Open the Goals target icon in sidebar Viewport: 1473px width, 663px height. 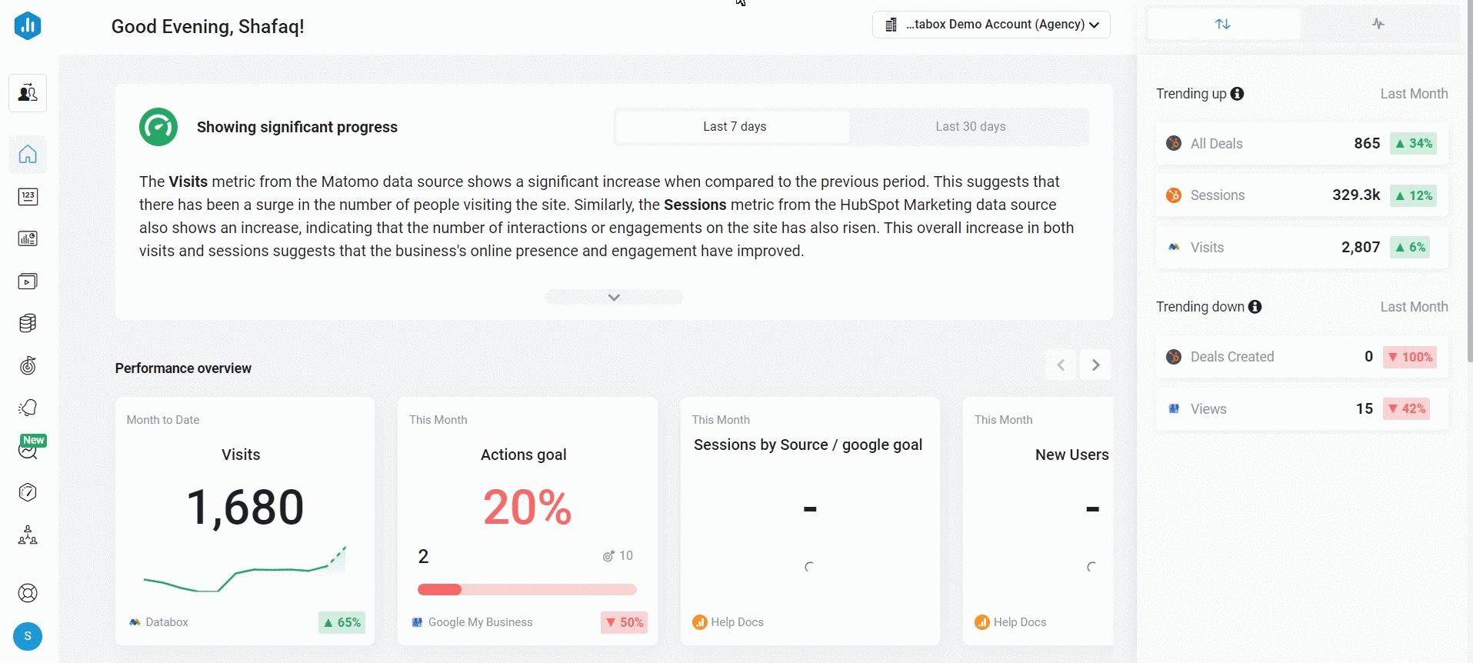click(x=28, y=365)
